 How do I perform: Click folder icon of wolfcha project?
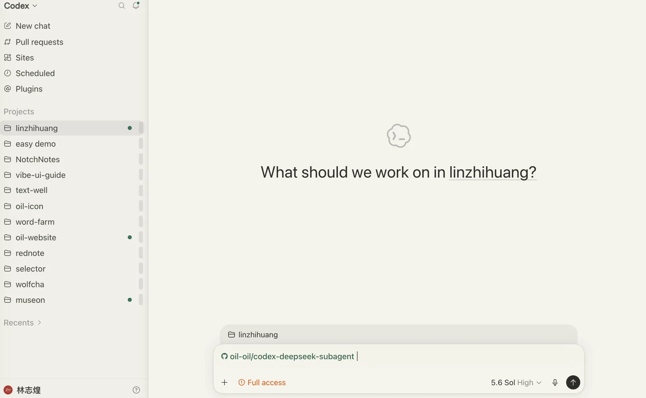click(7, 284)
